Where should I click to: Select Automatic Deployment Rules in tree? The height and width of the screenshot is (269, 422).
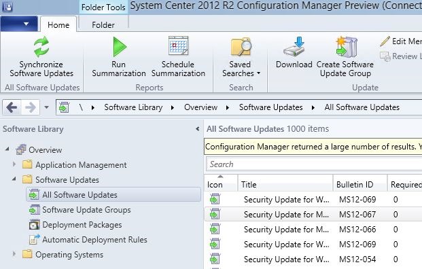pyautogui.click(x=94, y=239)
